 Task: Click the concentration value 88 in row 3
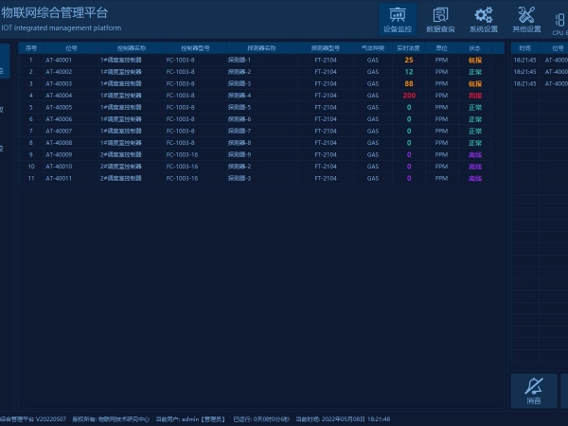(x=409, y=83)
